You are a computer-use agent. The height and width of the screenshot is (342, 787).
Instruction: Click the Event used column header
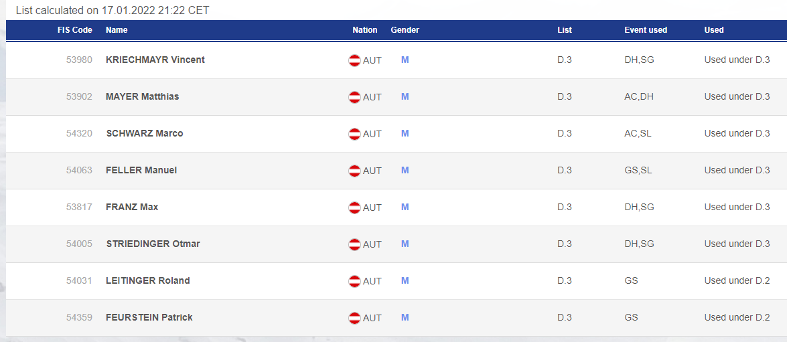(646, 30)
